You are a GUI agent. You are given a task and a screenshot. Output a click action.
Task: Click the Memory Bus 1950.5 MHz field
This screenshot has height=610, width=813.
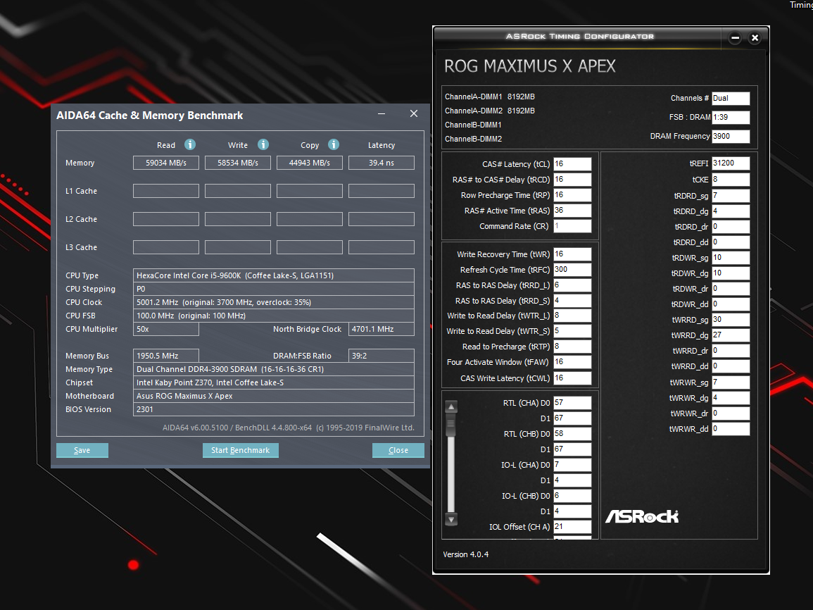click(166, 356)
